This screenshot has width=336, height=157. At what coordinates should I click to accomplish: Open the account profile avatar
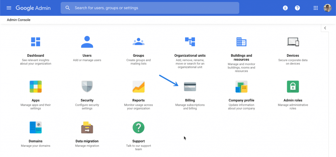(x=327, y=8)
